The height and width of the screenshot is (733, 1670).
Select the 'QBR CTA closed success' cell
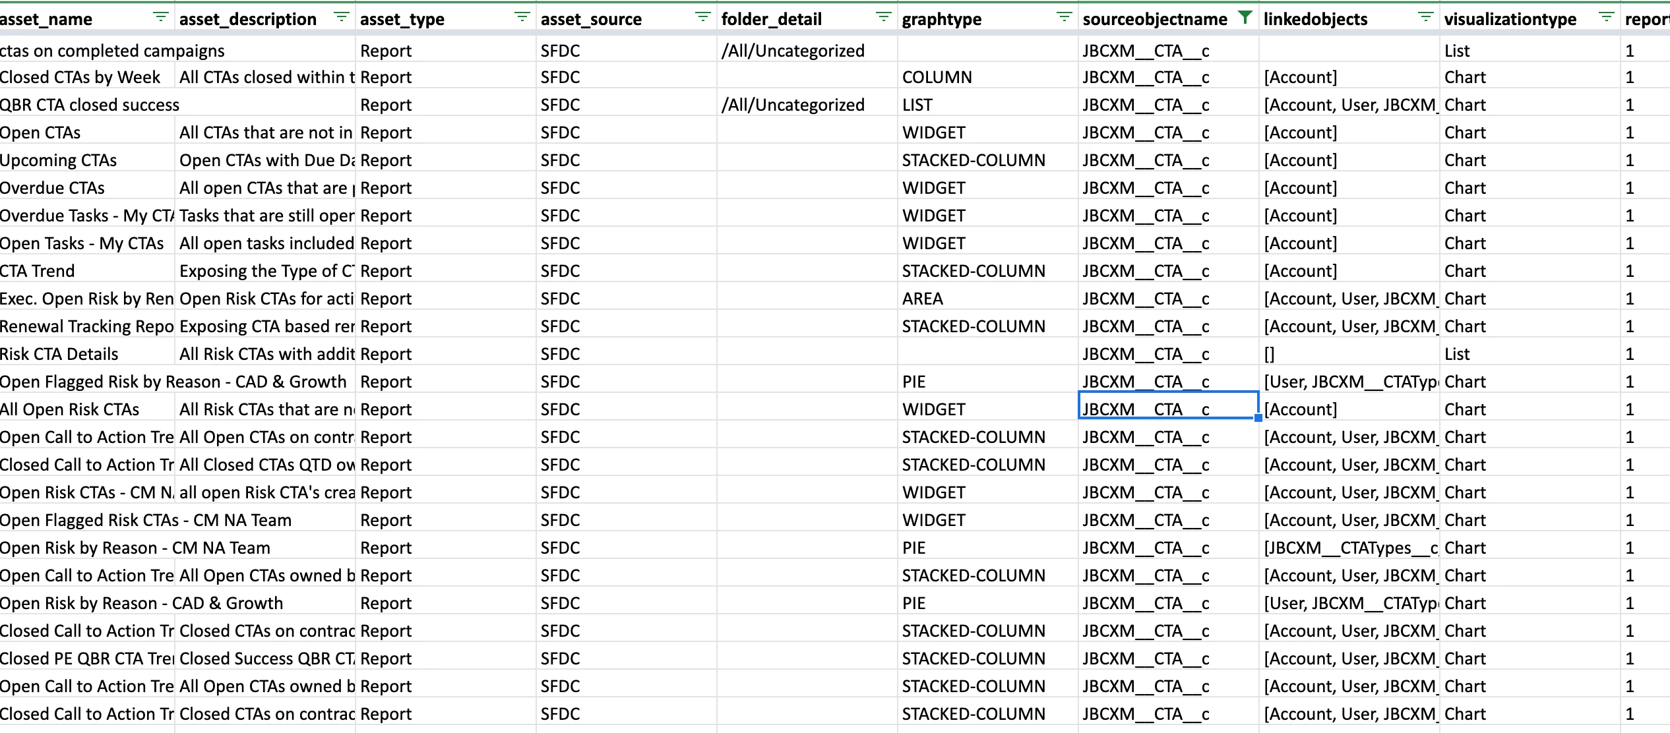click(x=90, y=105)
